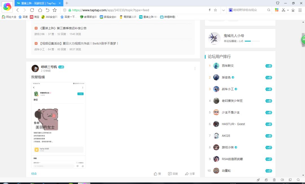Open 哄哄三号机 user avatar

(x=35, y=68)
